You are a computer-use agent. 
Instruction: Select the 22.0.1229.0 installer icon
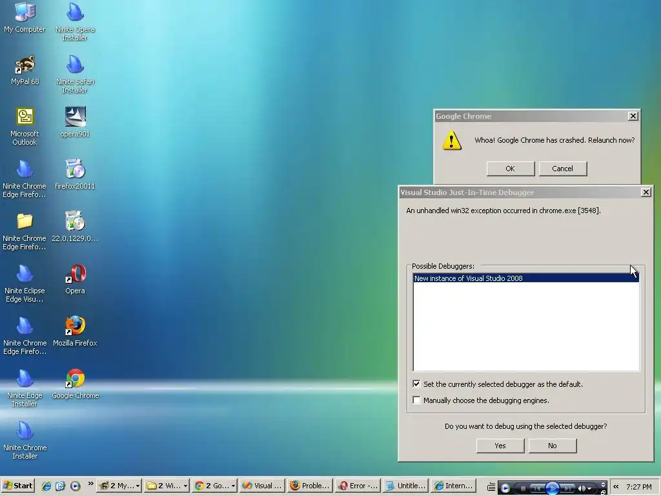tap(75, 227)
